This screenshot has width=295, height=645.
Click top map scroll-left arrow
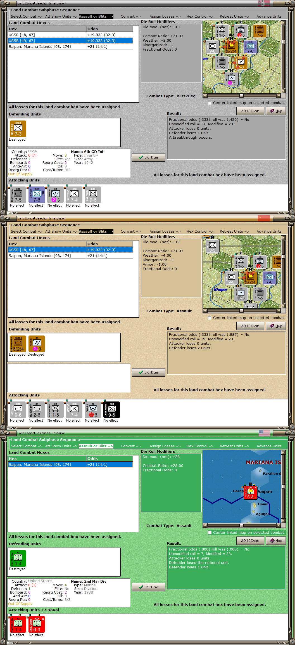[205, 96]
